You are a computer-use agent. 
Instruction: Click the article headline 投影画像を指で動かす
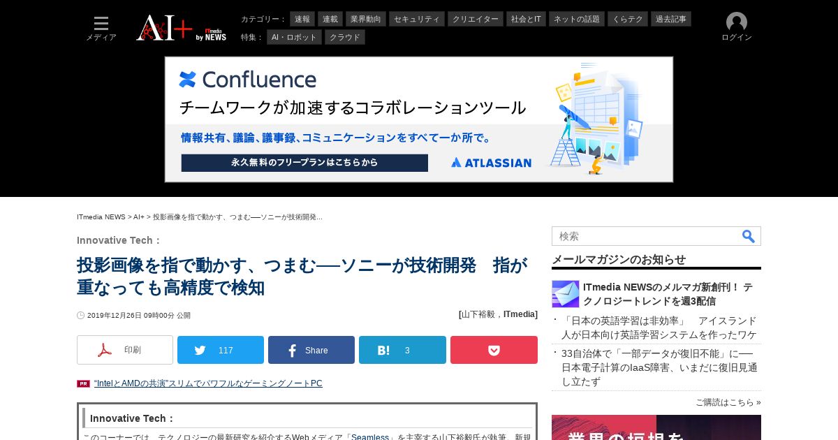302,277
